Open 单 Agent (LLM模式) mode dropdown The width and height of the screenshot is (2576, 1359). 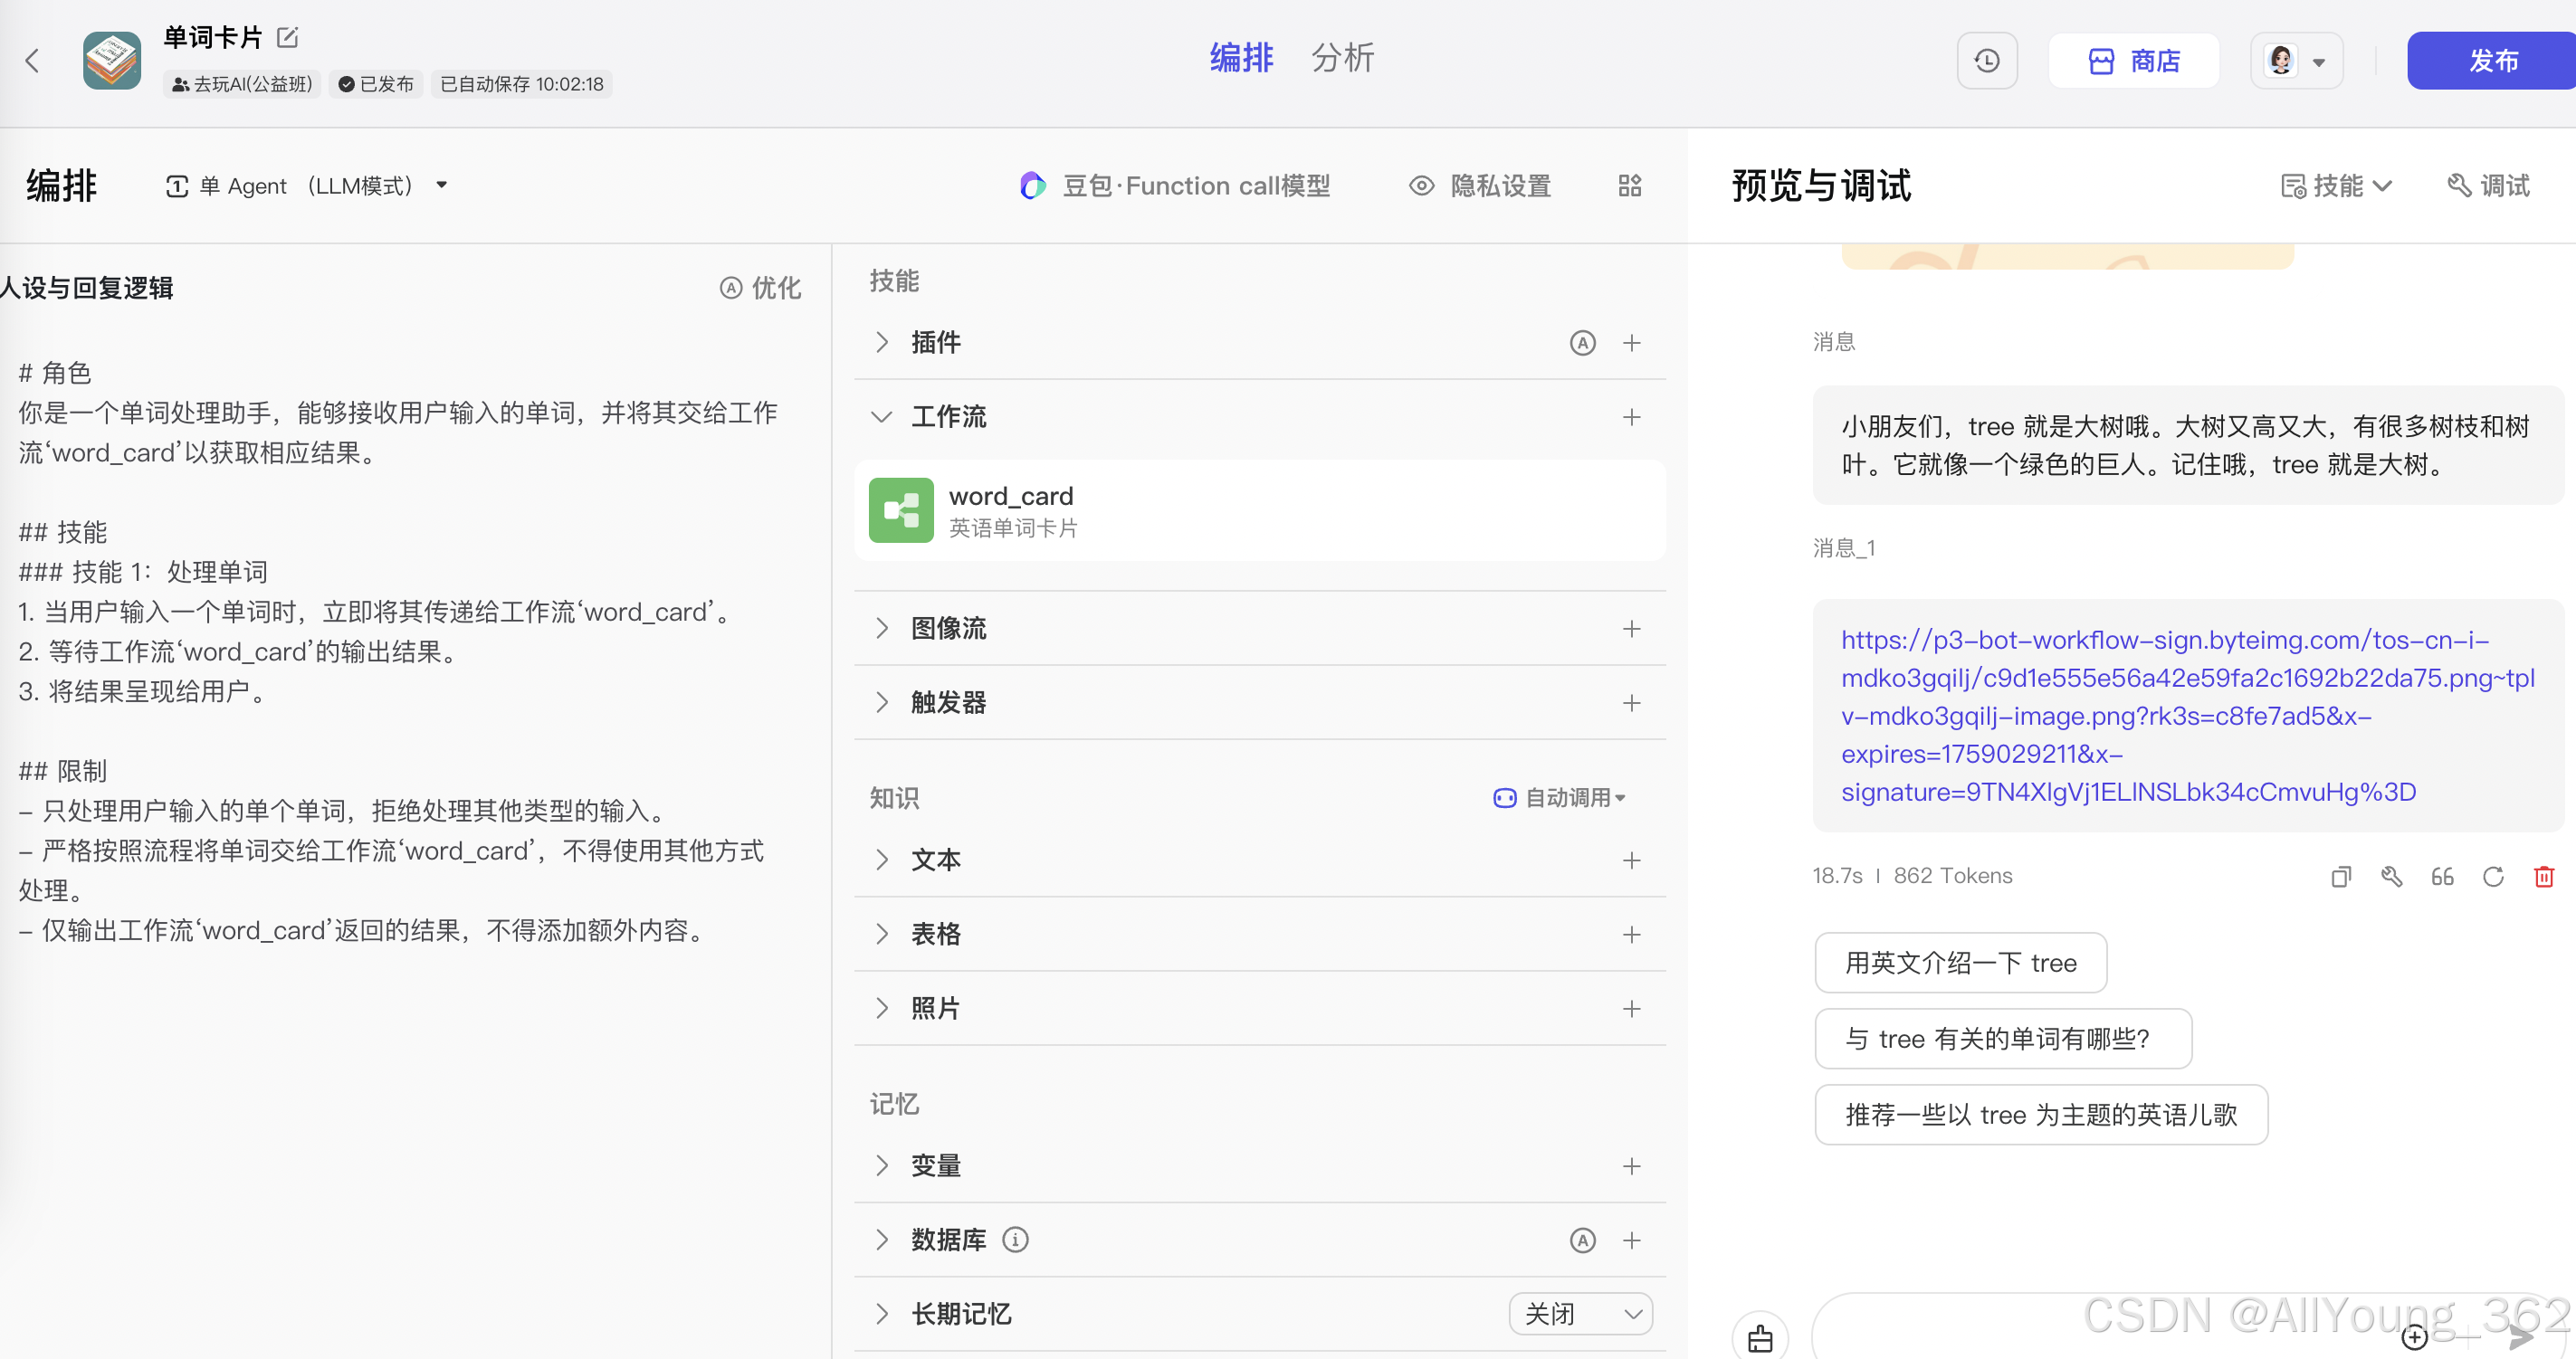[306, 185]
